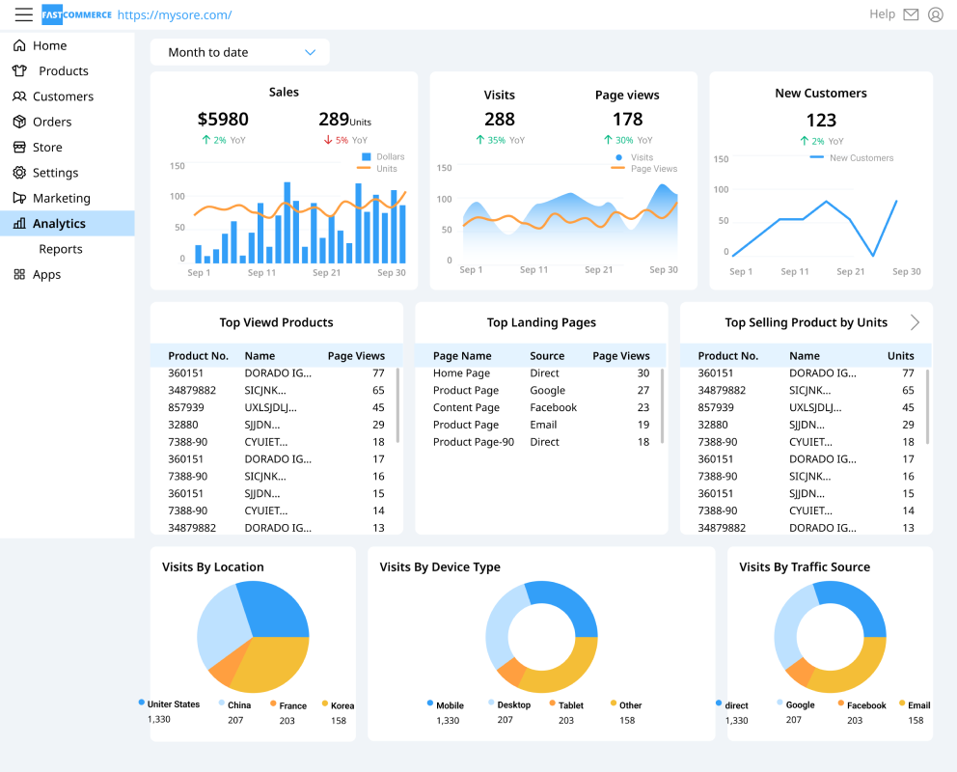This screenshot has width=957, height=772.
Task: Select Product Page-90 row
Action: click(x=541, y=442)
